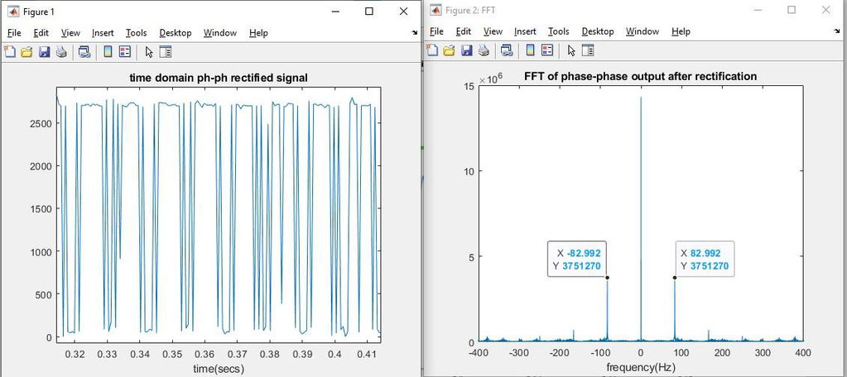Image resolution: width=847 pixels, height=377 pixels.
Task: Click title 'time domain ph-ph rectified signal'
Action: point(219,78)
